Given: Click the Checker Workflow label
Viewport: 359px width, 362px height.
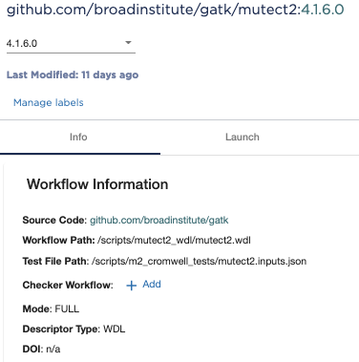Looking at the screenshot, I should 68,285.
